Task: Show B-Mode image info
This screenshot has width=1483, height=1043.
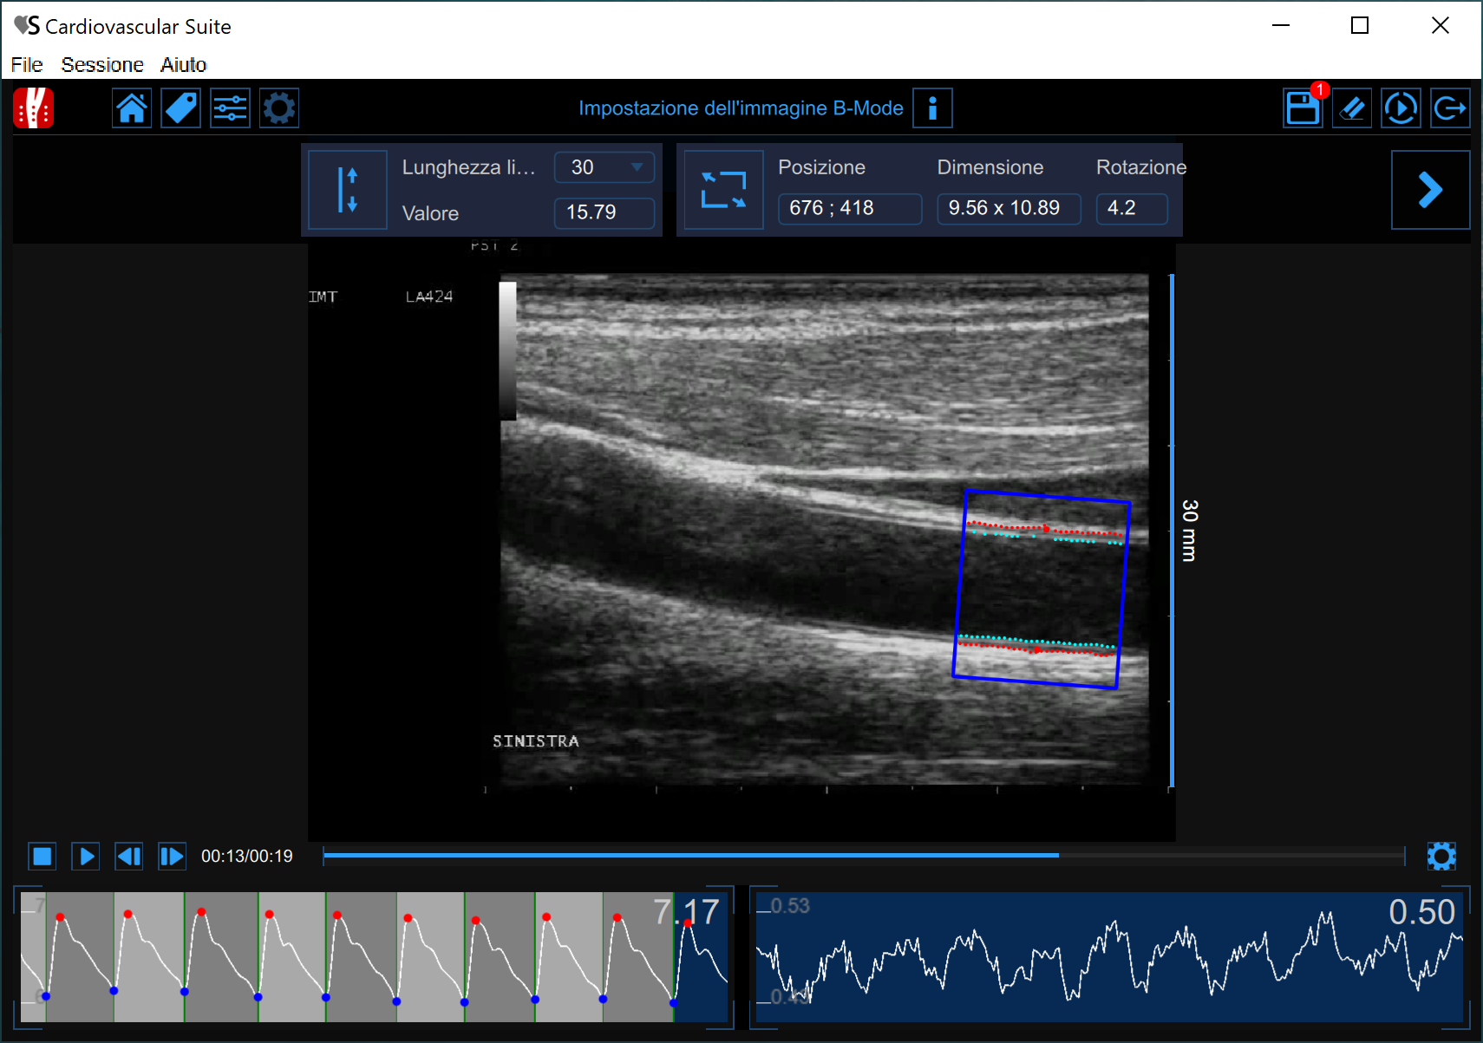Action: (x=932, y=108)
